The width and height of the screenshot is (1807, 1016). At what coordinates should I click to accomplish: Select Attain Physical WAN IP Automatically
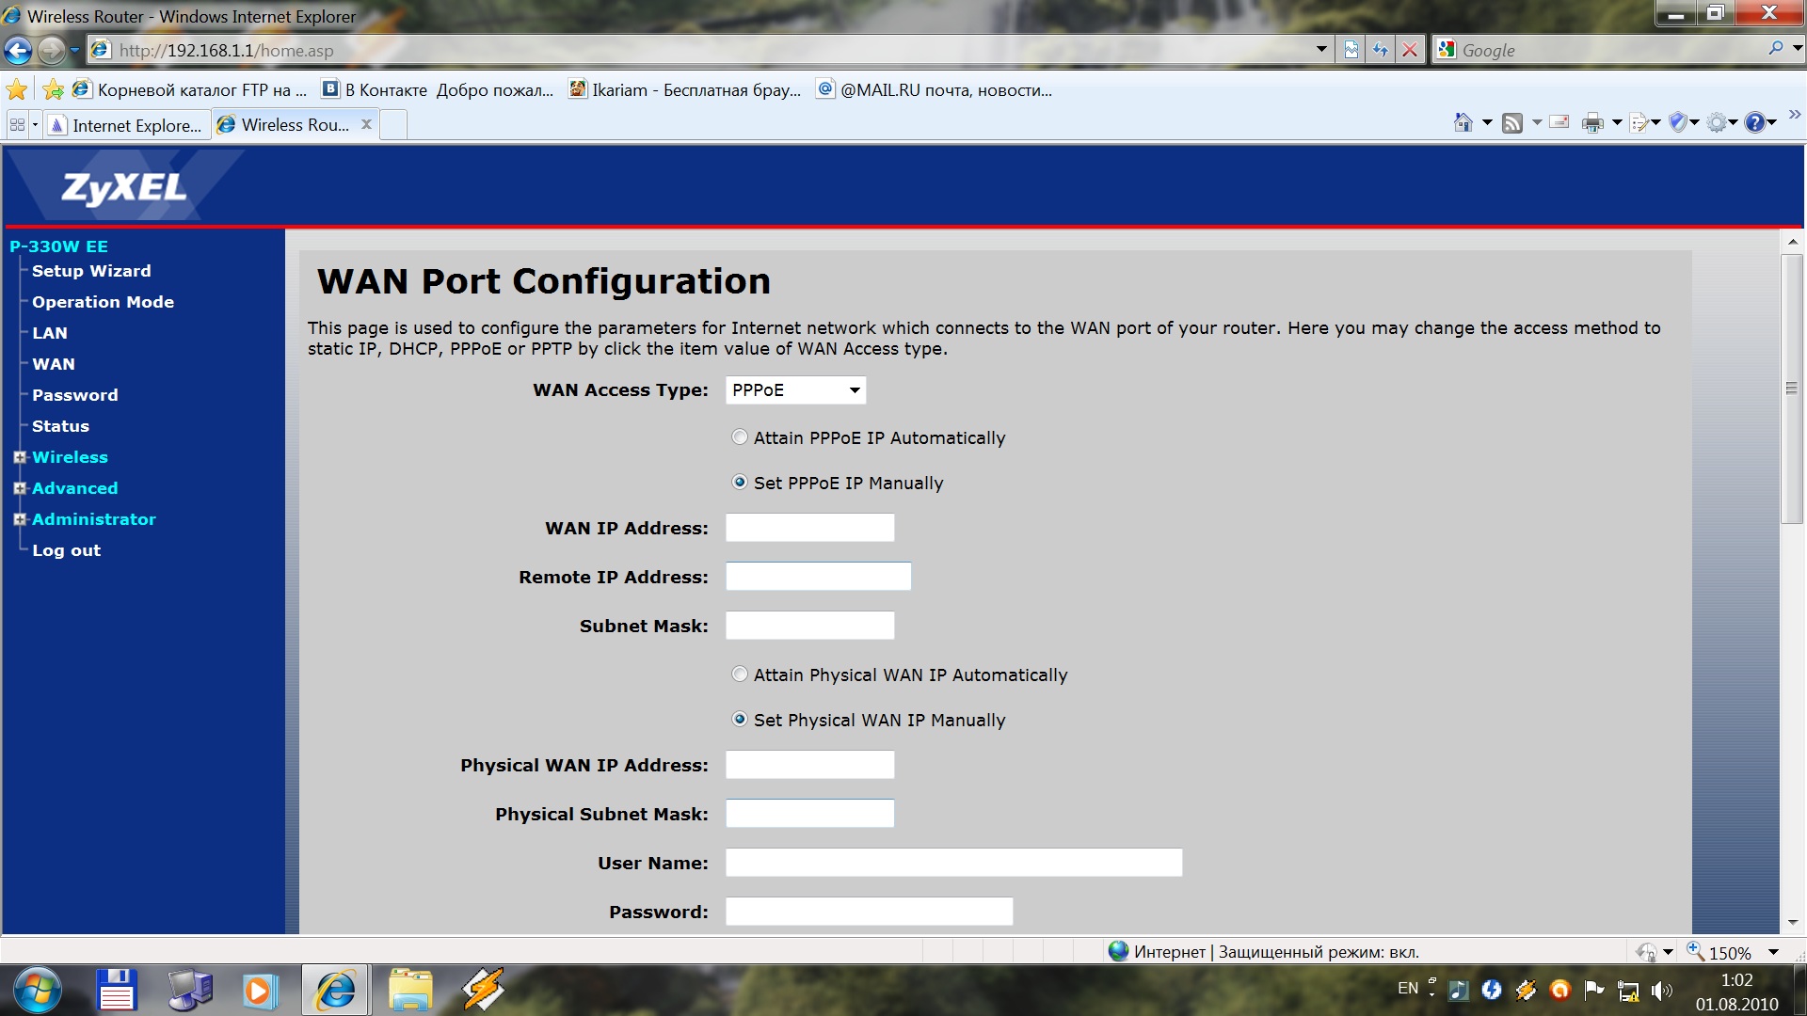coord(740,675)
